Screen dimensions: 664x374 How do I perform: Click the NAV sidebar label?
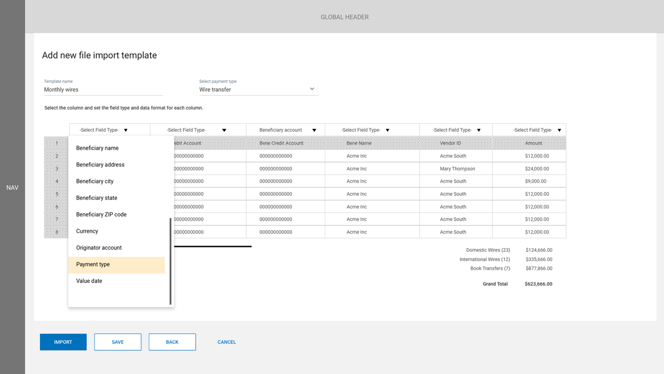[12, 188]
